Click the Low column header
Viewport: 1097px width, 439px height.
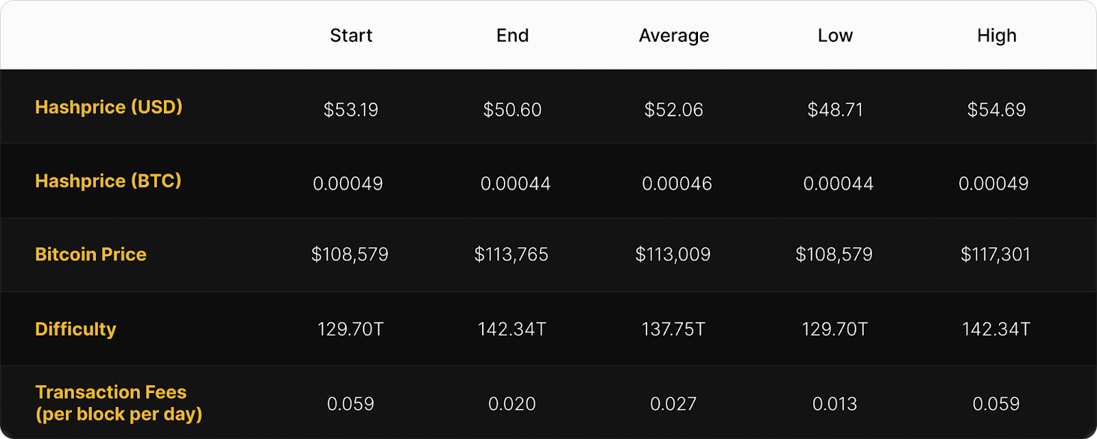click(x=835, y=36)
